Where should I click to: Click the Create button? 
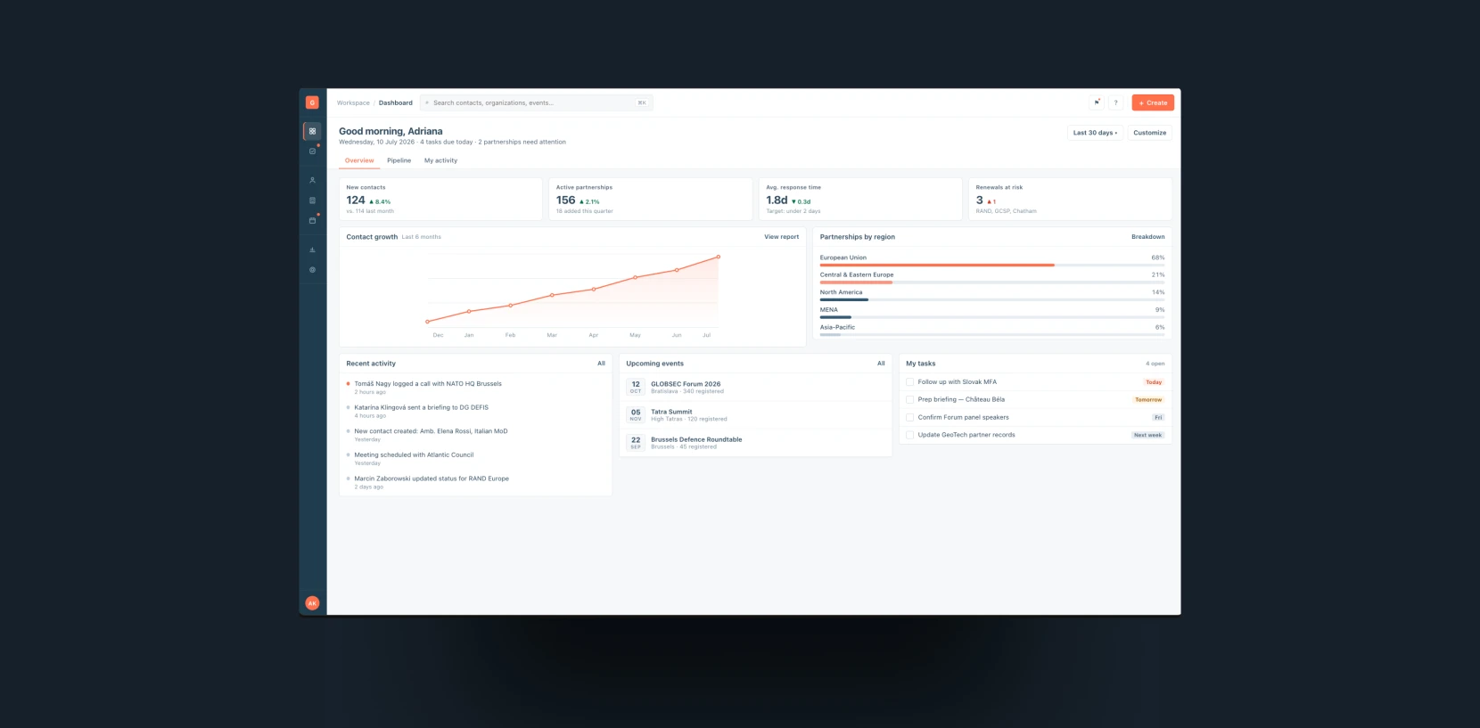(1153, 102)
